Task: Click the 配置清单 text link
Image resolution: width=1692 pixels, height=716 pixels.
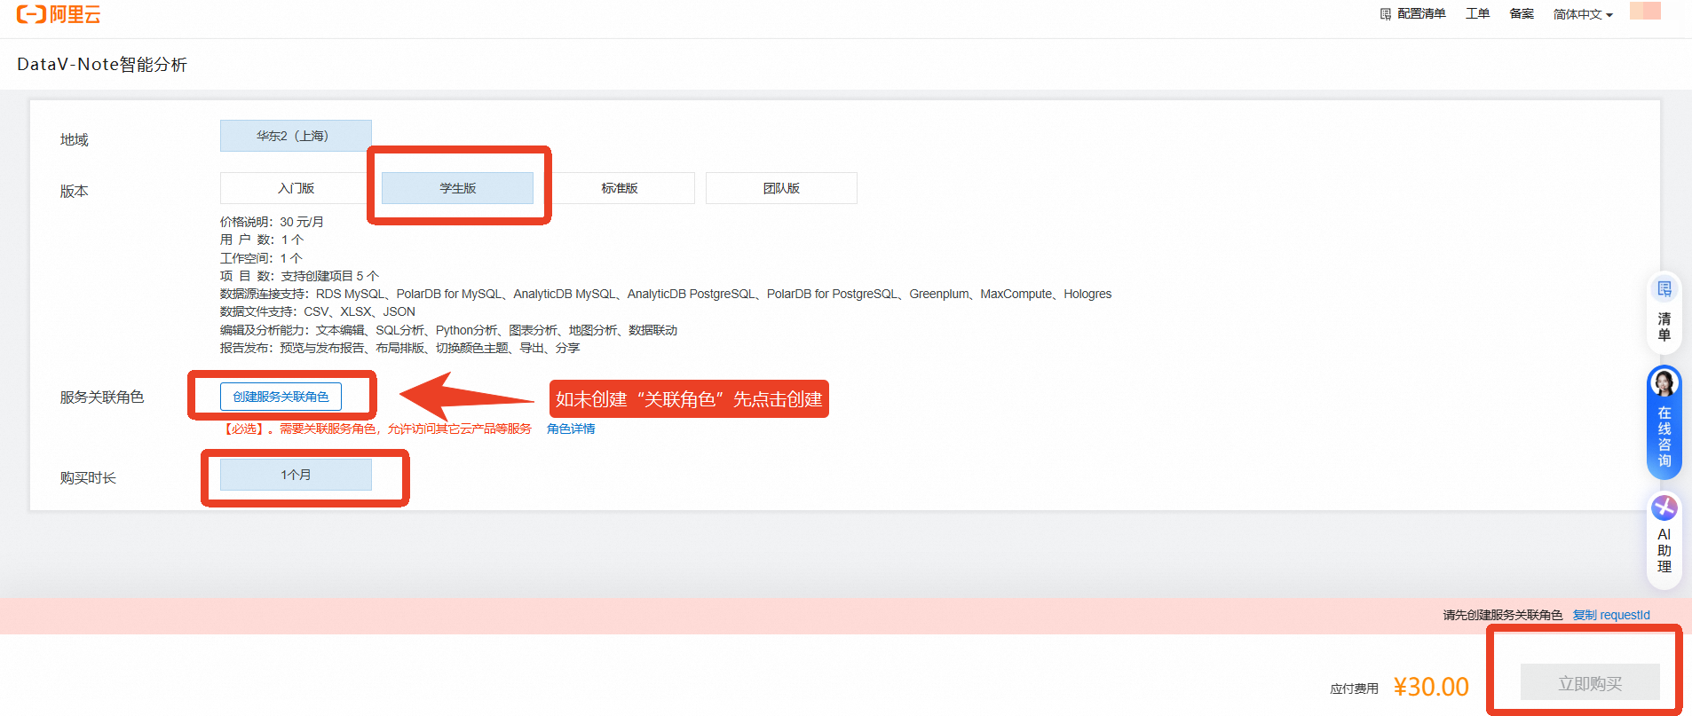Action: click(x=1421, y=13)
